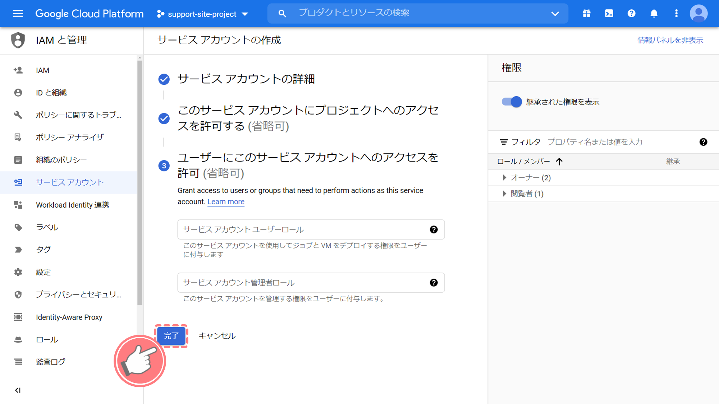Collapse the sidebar navigation panel
This screenshot has width=719, height=404.
click(x=18, y=390)
